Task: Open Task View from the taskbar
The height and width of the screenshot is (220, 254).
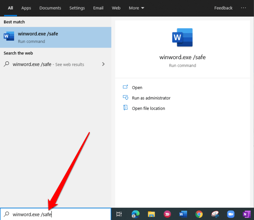Action: 119,214
